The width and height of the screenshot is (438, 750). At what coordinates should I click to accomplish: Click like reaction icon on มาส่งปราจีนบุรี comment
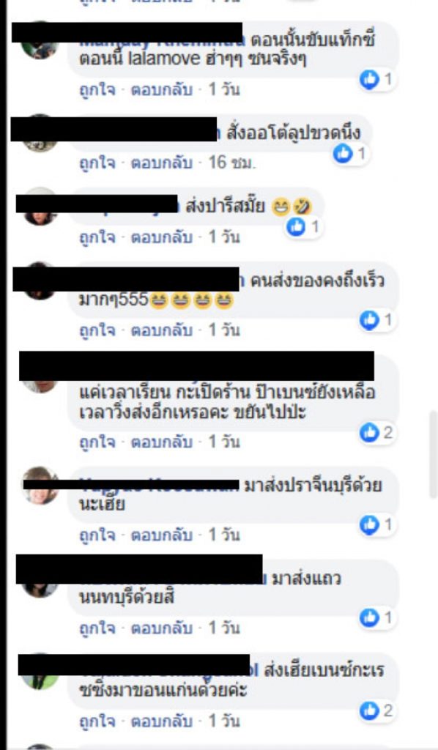click(369, 524)
